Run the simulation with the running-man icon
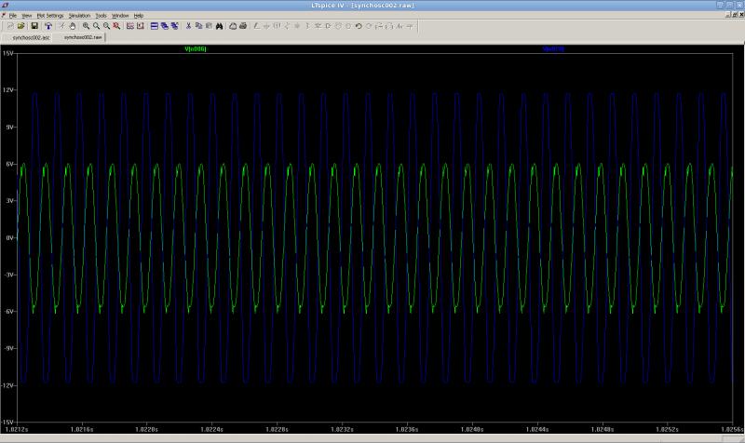 61,26
